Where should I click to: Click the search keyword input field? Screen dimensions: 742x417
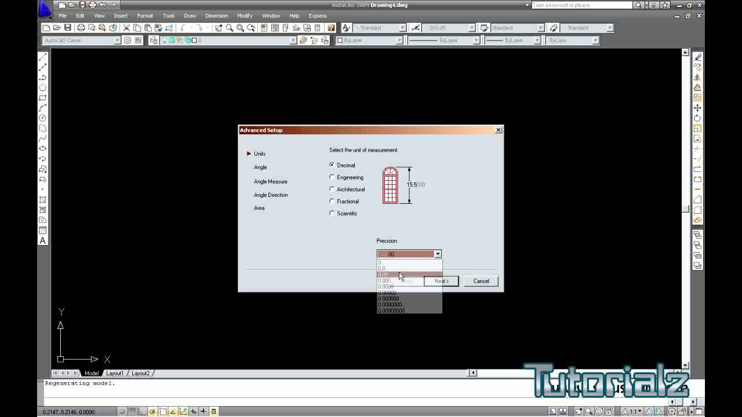[x=582, y=5]
